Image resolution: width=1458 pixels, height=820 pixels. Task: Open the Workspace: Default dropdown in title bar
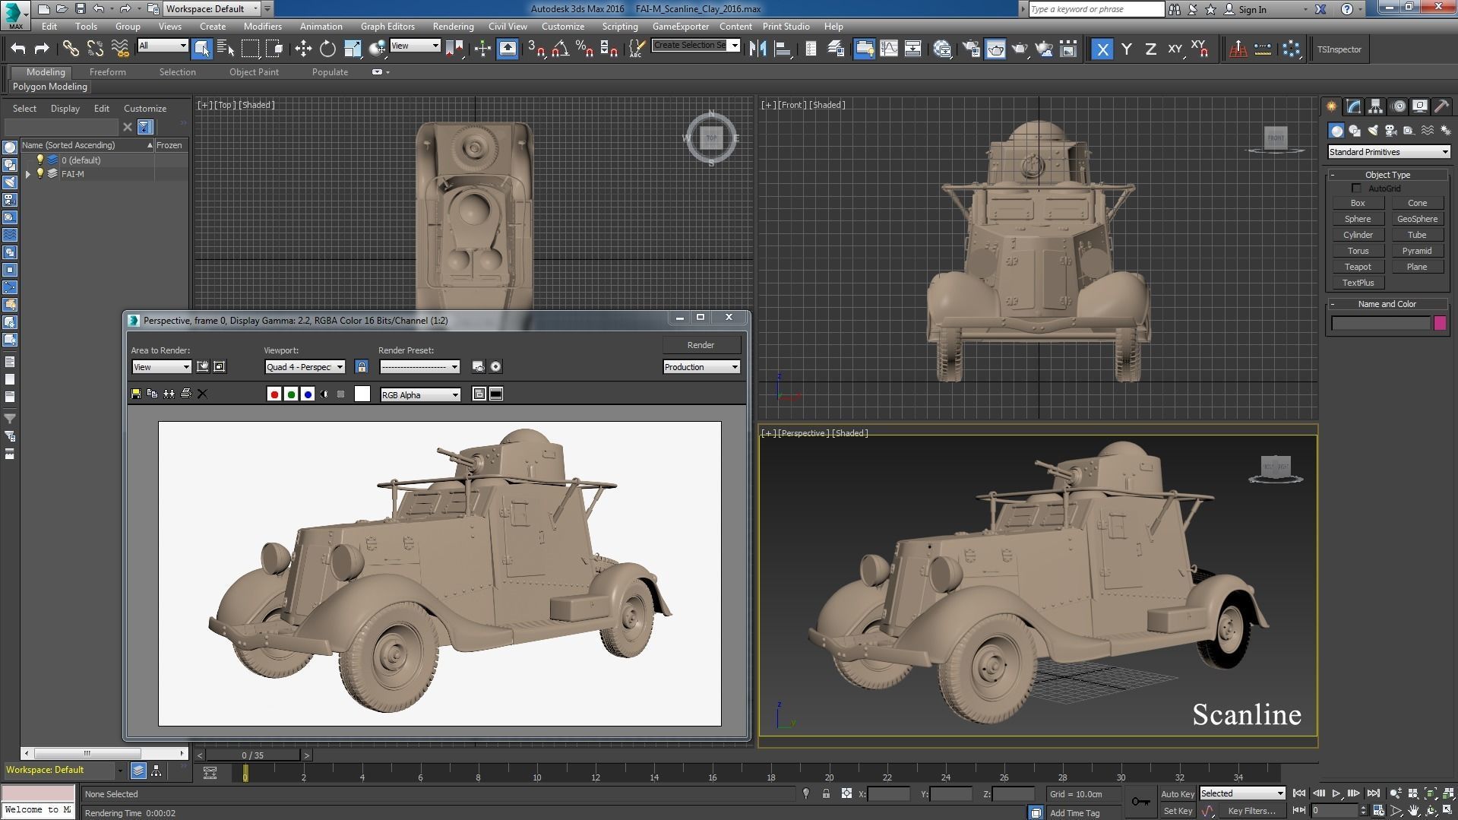click(213, 9)
